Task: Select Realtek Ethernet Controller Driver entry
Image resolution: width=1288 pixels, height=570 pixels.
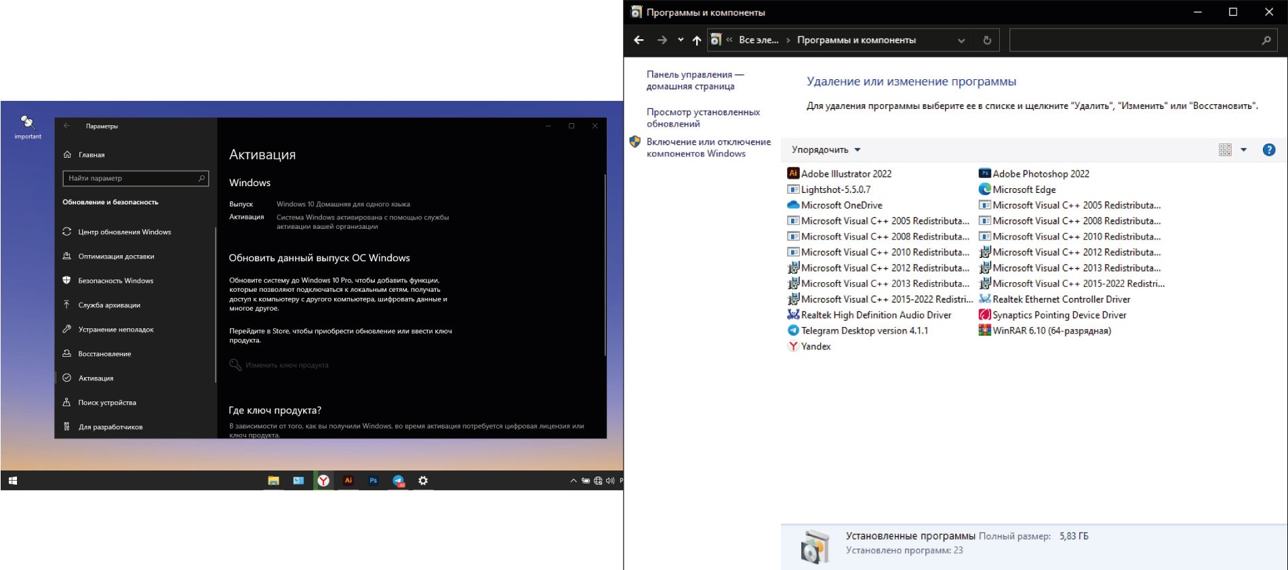Action: [1054, 299]
